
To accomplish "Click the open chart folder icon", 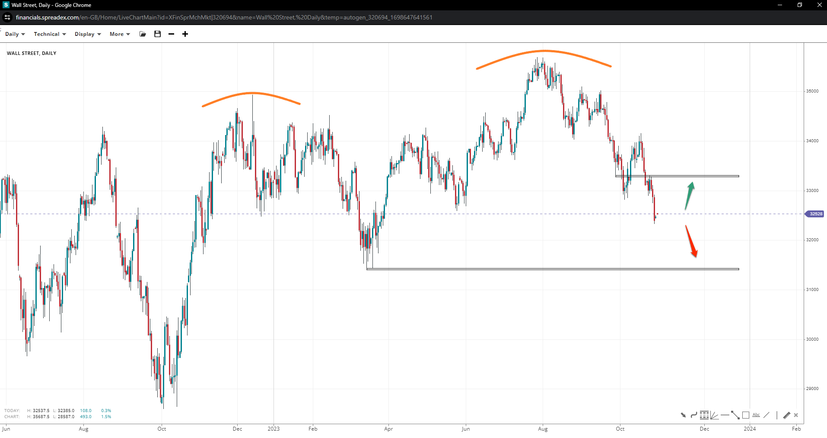I will pos(143,34).
